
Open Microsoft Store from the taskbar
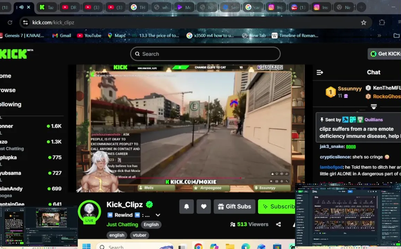pos(277,247)
